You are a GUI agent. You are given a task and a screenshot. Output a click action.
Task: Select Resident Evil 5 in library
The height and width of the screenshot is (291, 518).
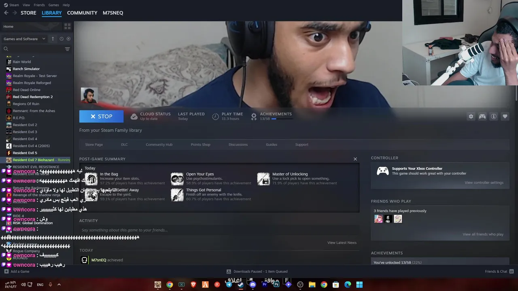(x=25, y=153)
